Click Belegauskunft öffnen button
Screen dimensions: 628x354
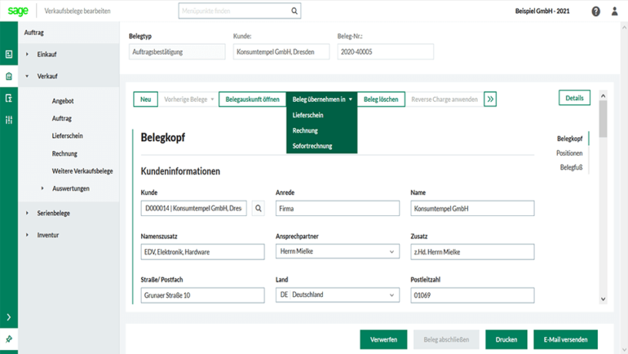252,100
